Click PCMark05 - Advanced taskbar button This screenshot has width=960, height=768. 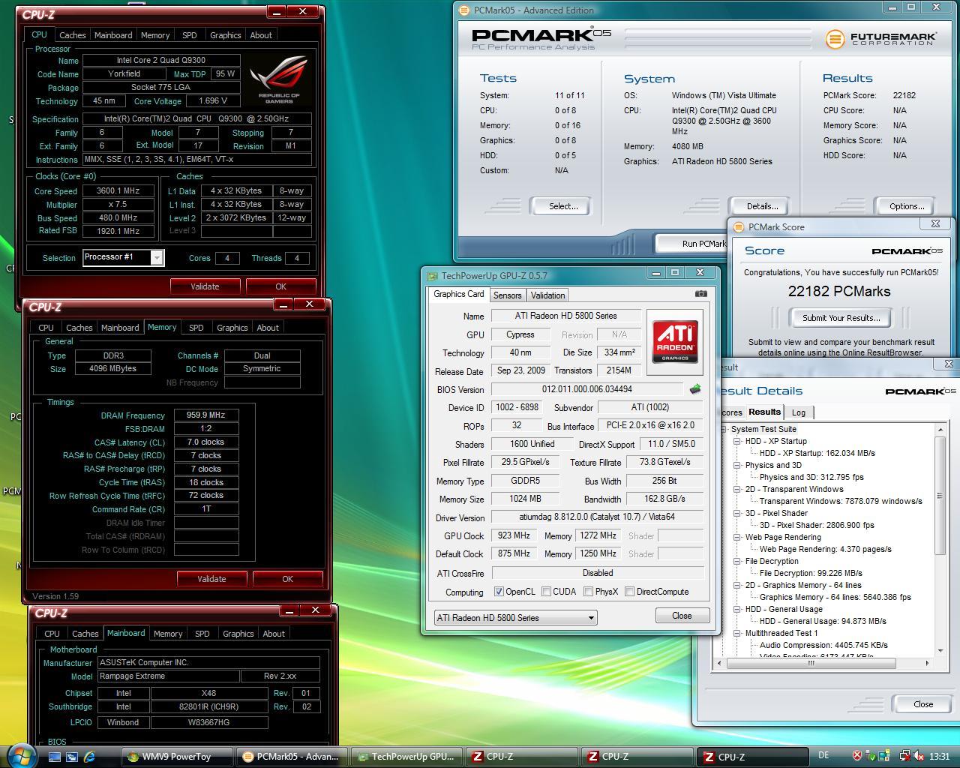click(x=292, y=757)
